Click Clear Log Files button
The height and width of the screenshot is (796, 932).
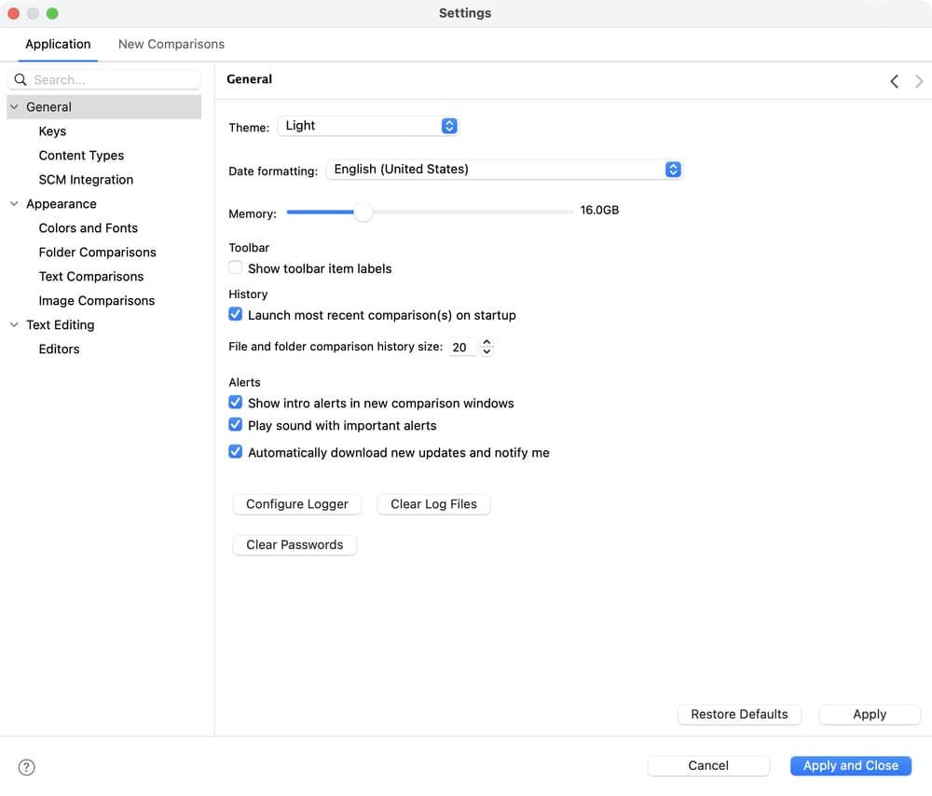pyautogui.click(x=434, y=504)
